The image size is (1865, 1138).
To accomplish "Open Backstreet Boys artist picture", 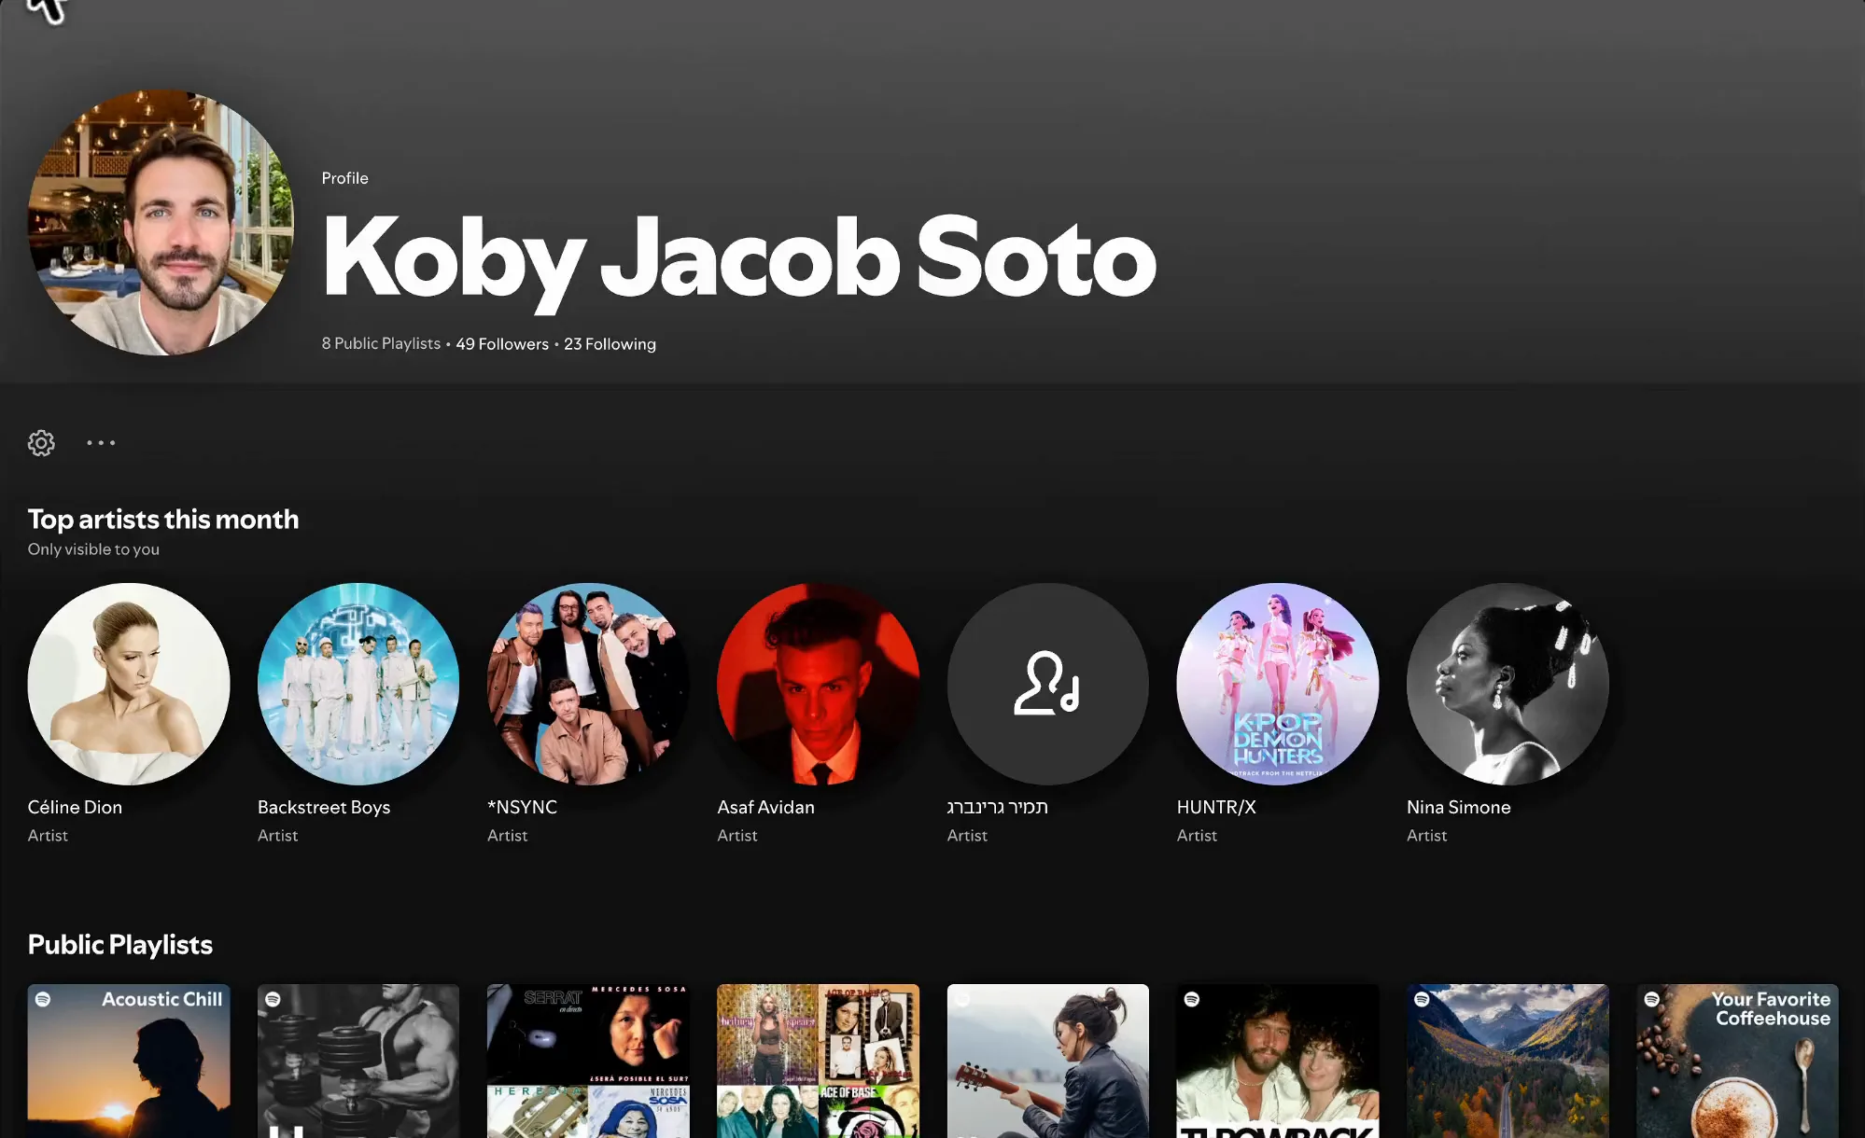I will [358, 684].
